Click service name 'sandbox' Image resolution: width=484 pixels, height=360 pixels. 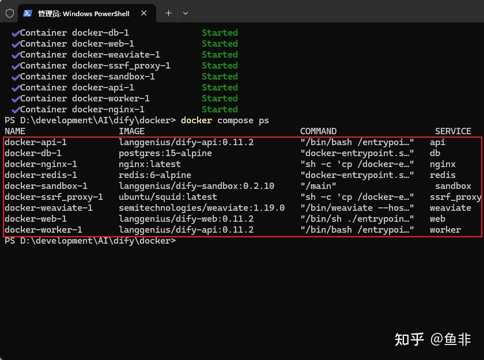coord(453,186)
